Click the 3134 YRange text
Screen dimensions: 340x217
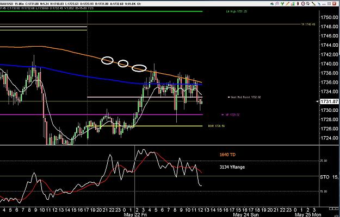click(232, 167)
